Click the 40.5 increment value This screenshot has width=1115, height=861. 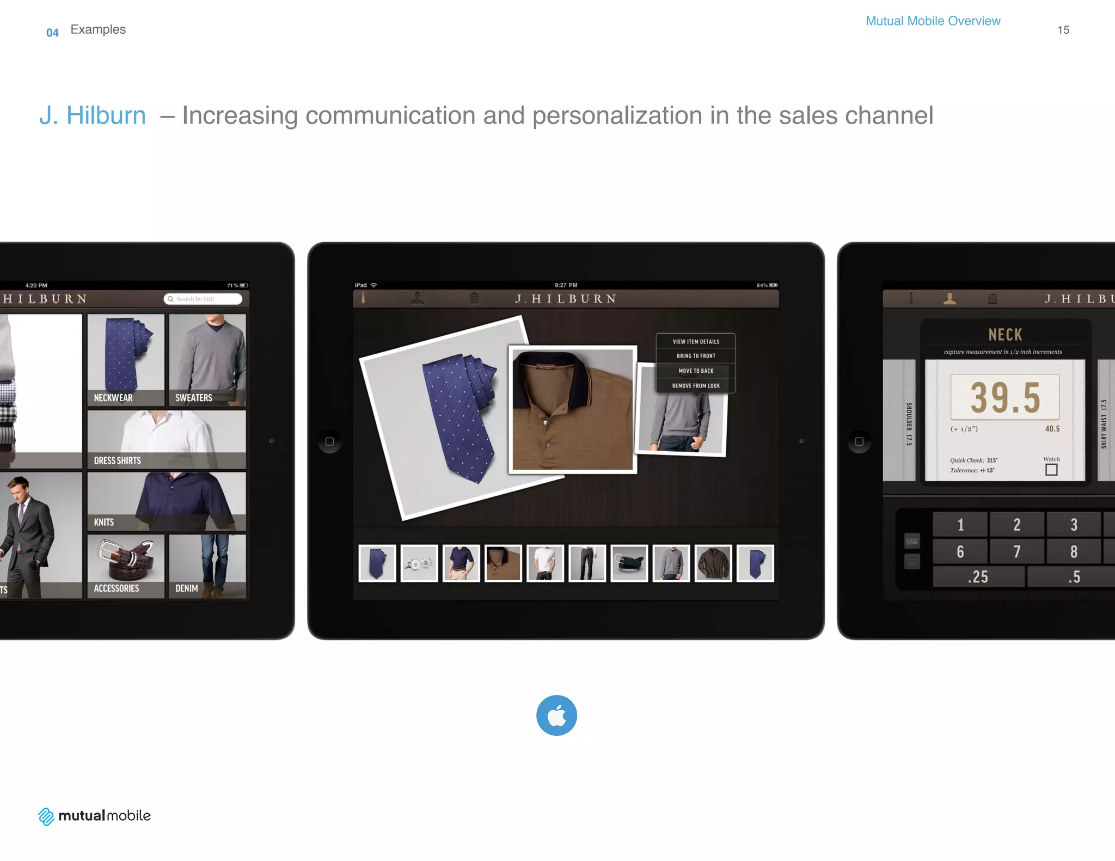click(1052, 429)
